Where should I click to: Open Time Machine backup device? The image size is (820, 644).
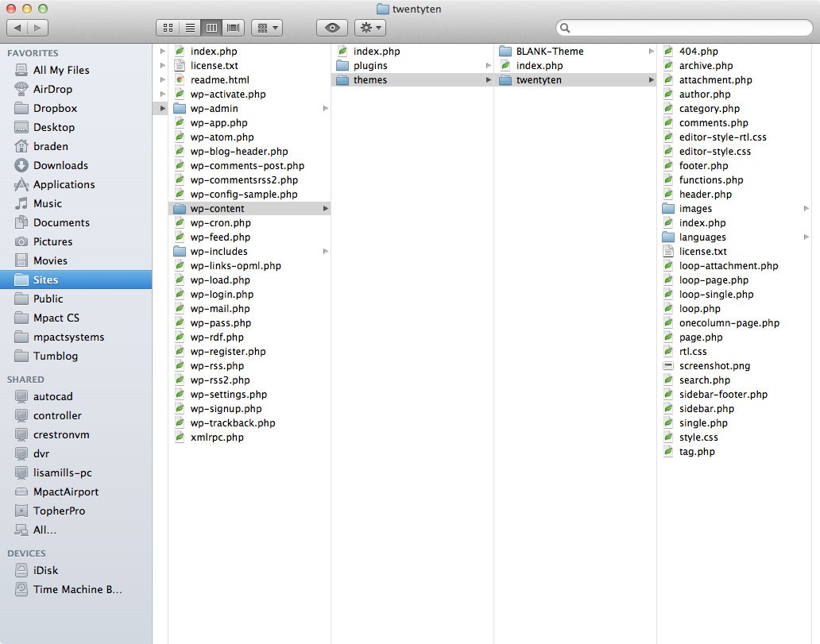75,590
